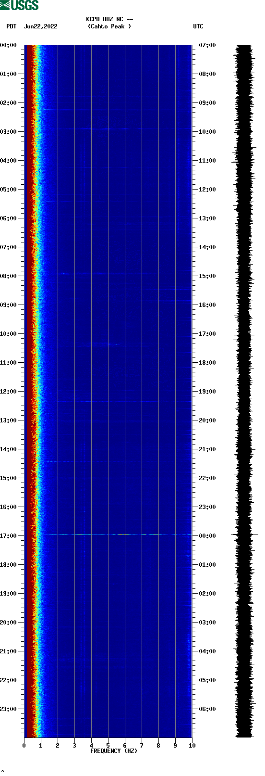Click the 05:00 PDT time label
The width and height of the screenshot is (265, 776).
pyautogui.click(x=9, y=190)
